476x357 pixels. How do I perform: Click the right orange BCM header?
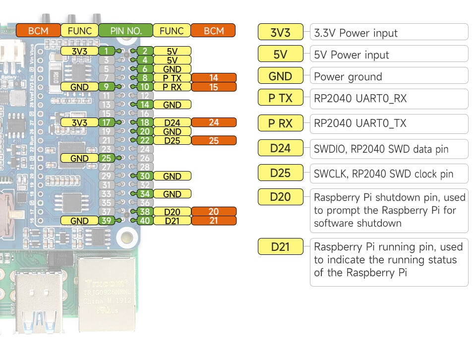[x=213, y=30]
